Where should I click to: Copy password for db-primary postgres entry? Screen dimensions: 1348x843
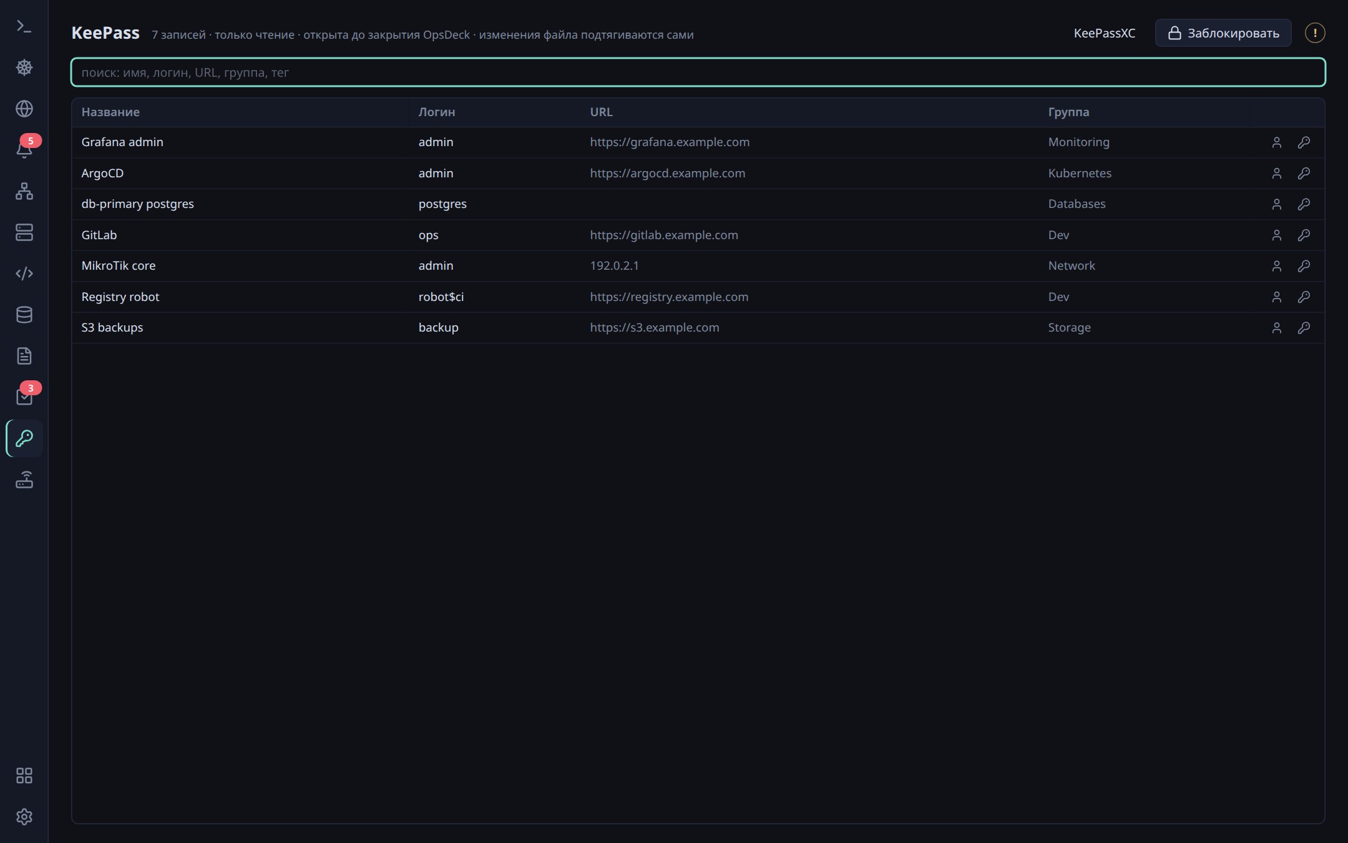click(1304, 204)
